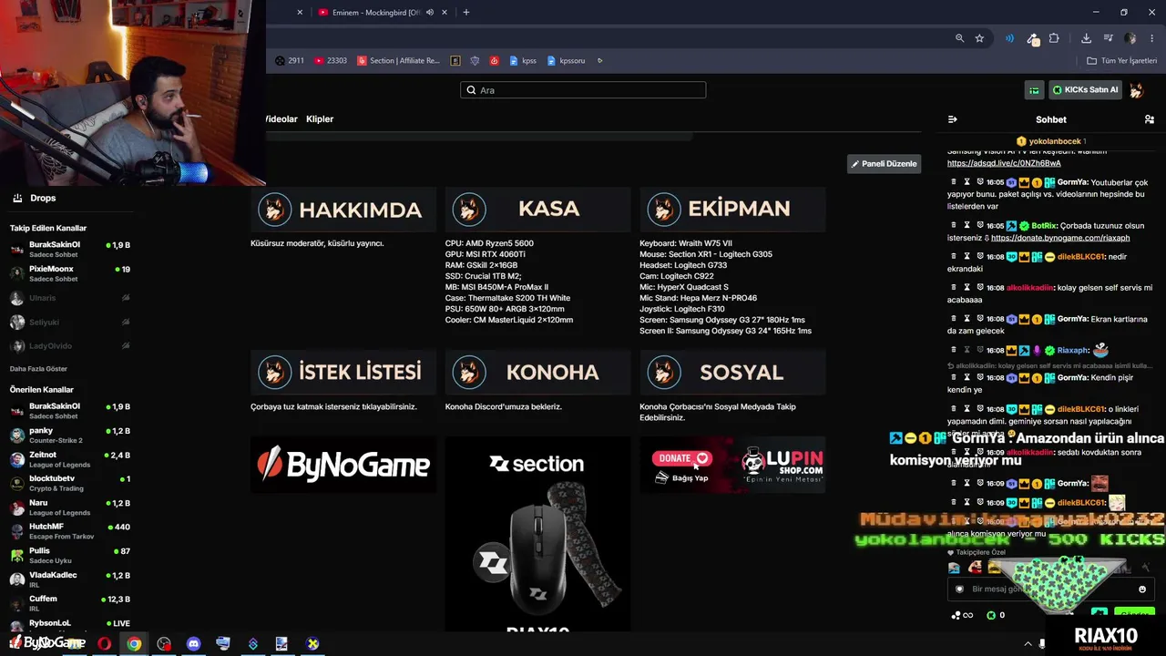Open the donate.bynogame.com link in chat
The width and height of the screenshot is (1166, 656).
(x=1061, y=239)
